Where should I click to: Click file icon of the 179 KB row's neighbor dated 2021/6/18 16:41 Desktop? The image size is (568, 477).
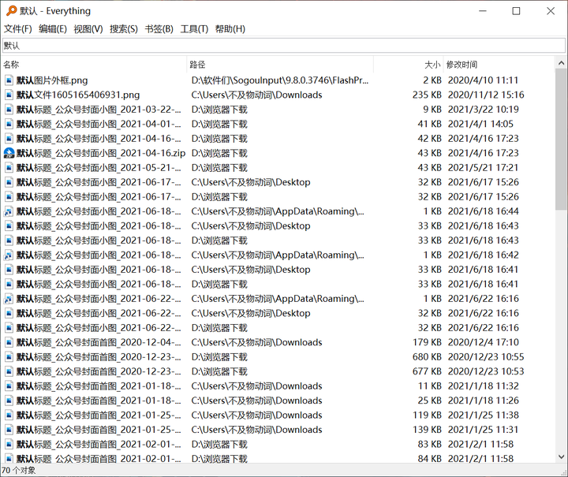(9, 270)
